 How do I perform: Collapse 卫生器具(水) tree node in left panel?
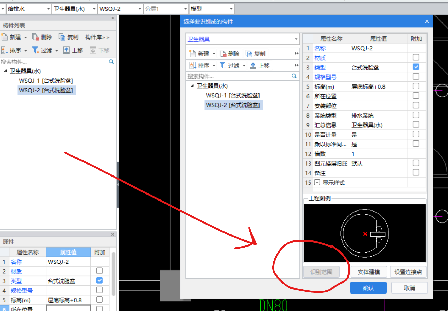pyautogui.click(x=5, y=71)
